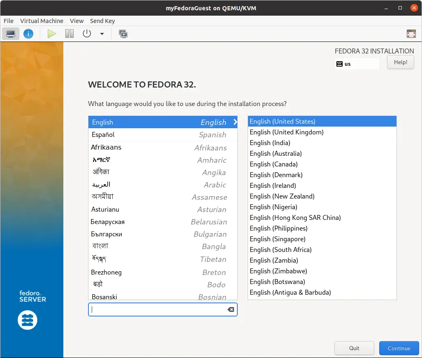
Task: Choose English (Australia) locale
Action: pyautogui.click(x=322, y=154)
